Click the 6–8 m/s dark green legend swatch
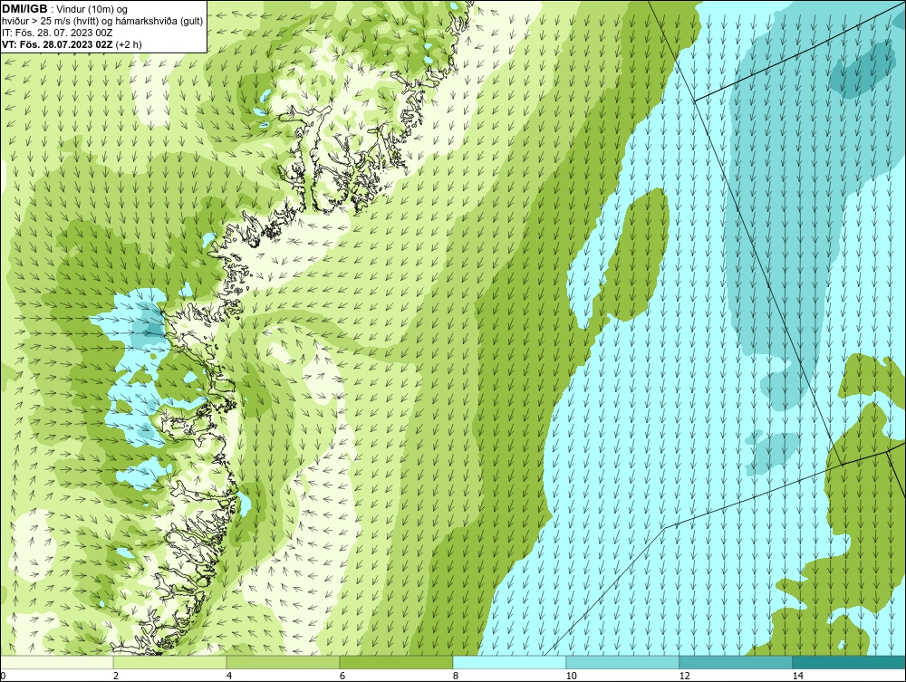 (x=397, y=662)
